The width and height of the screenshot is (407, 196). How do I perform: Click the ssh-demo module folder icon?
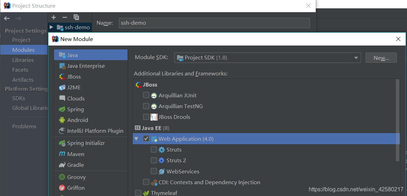coord(60,27)
